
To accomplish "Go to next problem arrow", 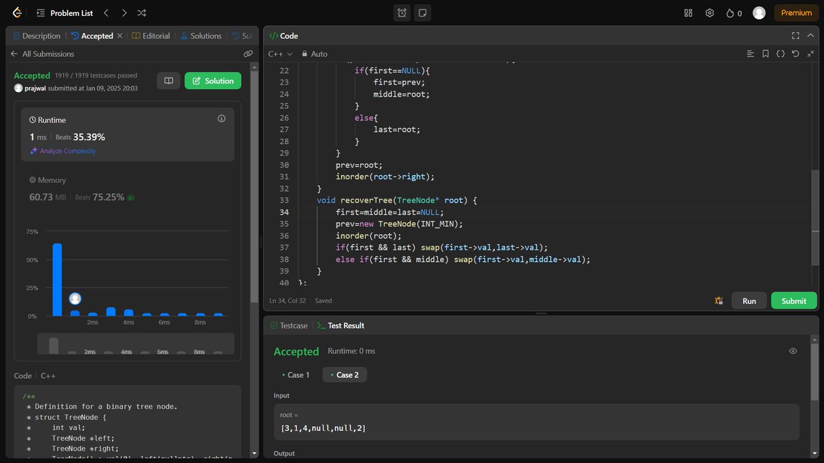I will (x=124, y=12).
